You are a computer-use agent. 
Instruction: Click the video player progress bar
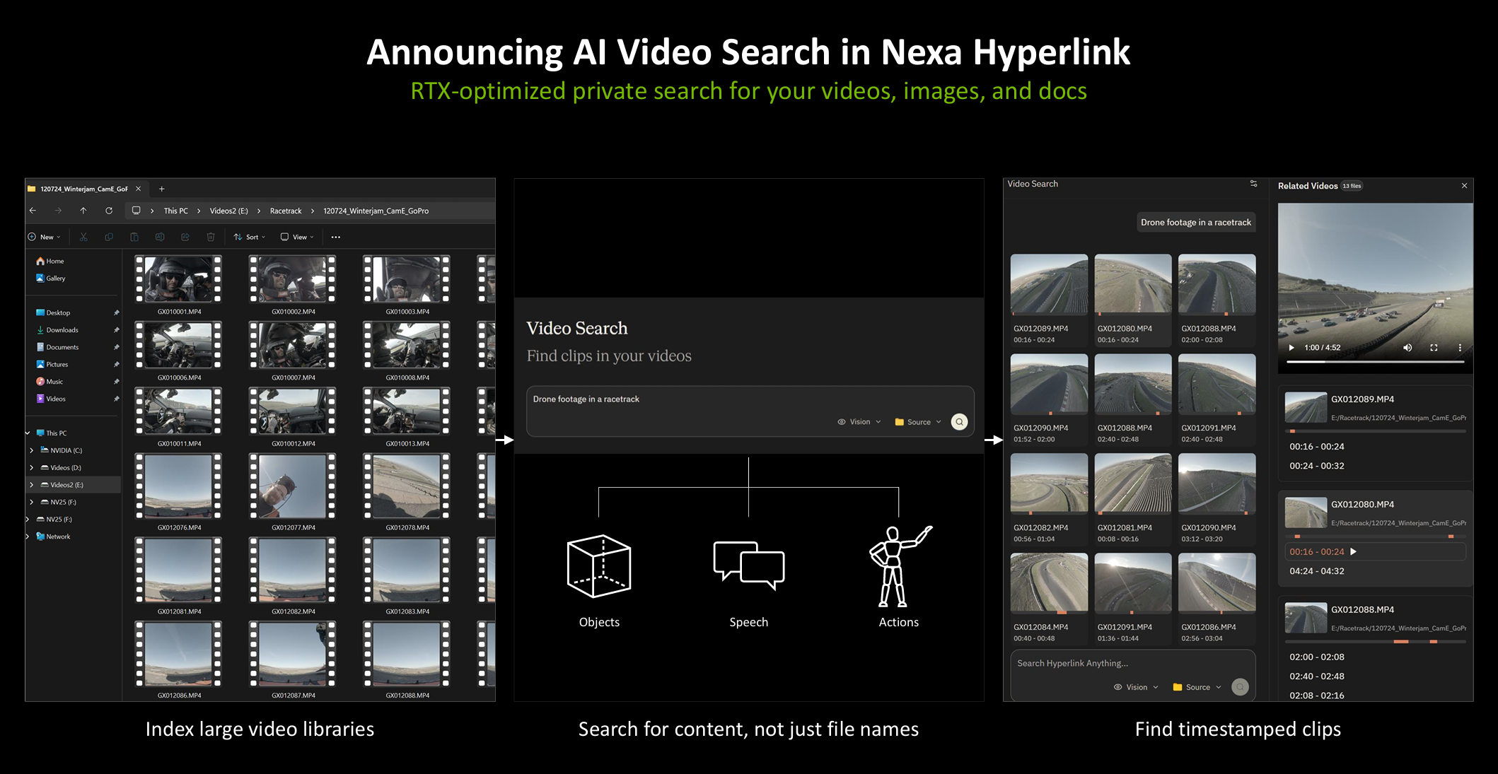[1374, 362]
